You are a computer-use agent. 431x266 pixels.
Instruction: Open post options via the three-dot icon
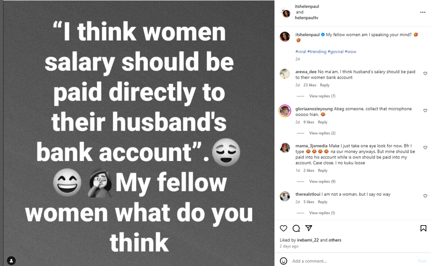click(x=423, y=12)
